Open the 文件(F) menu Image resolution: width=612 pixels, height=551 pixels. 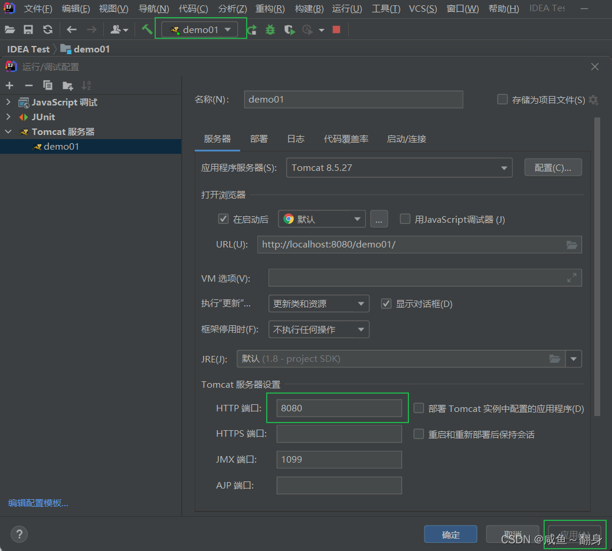(38, 9)
